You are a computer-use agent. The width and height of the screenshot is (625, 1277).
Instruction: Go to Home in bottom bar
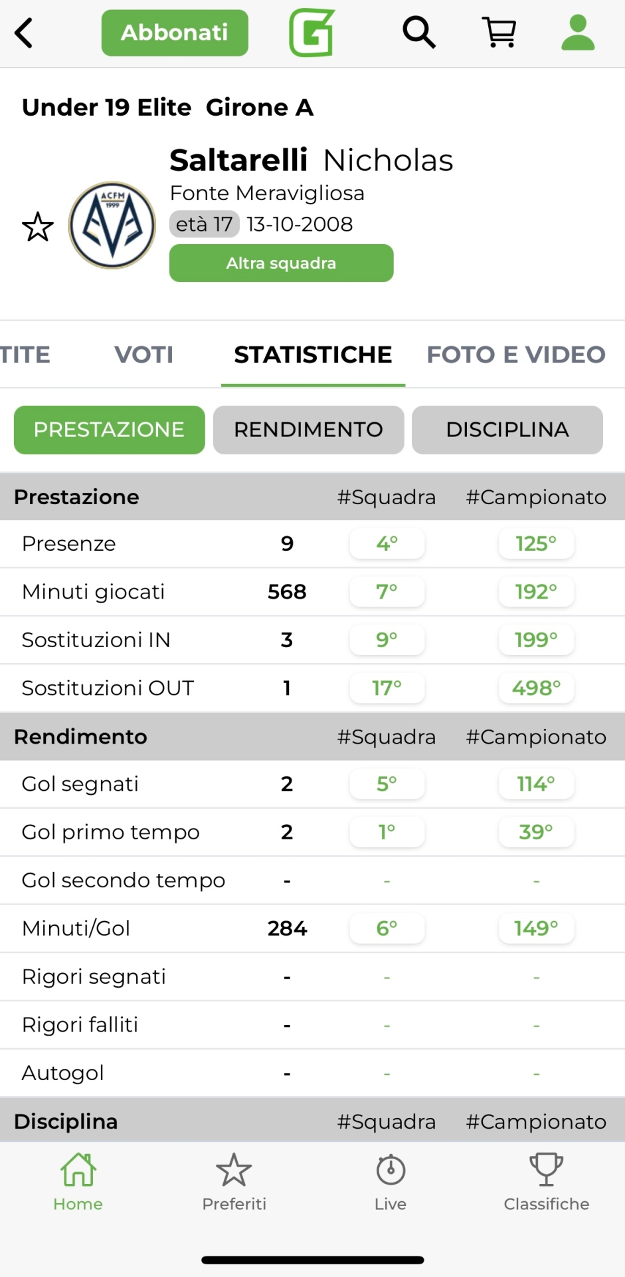[78, 1182]
